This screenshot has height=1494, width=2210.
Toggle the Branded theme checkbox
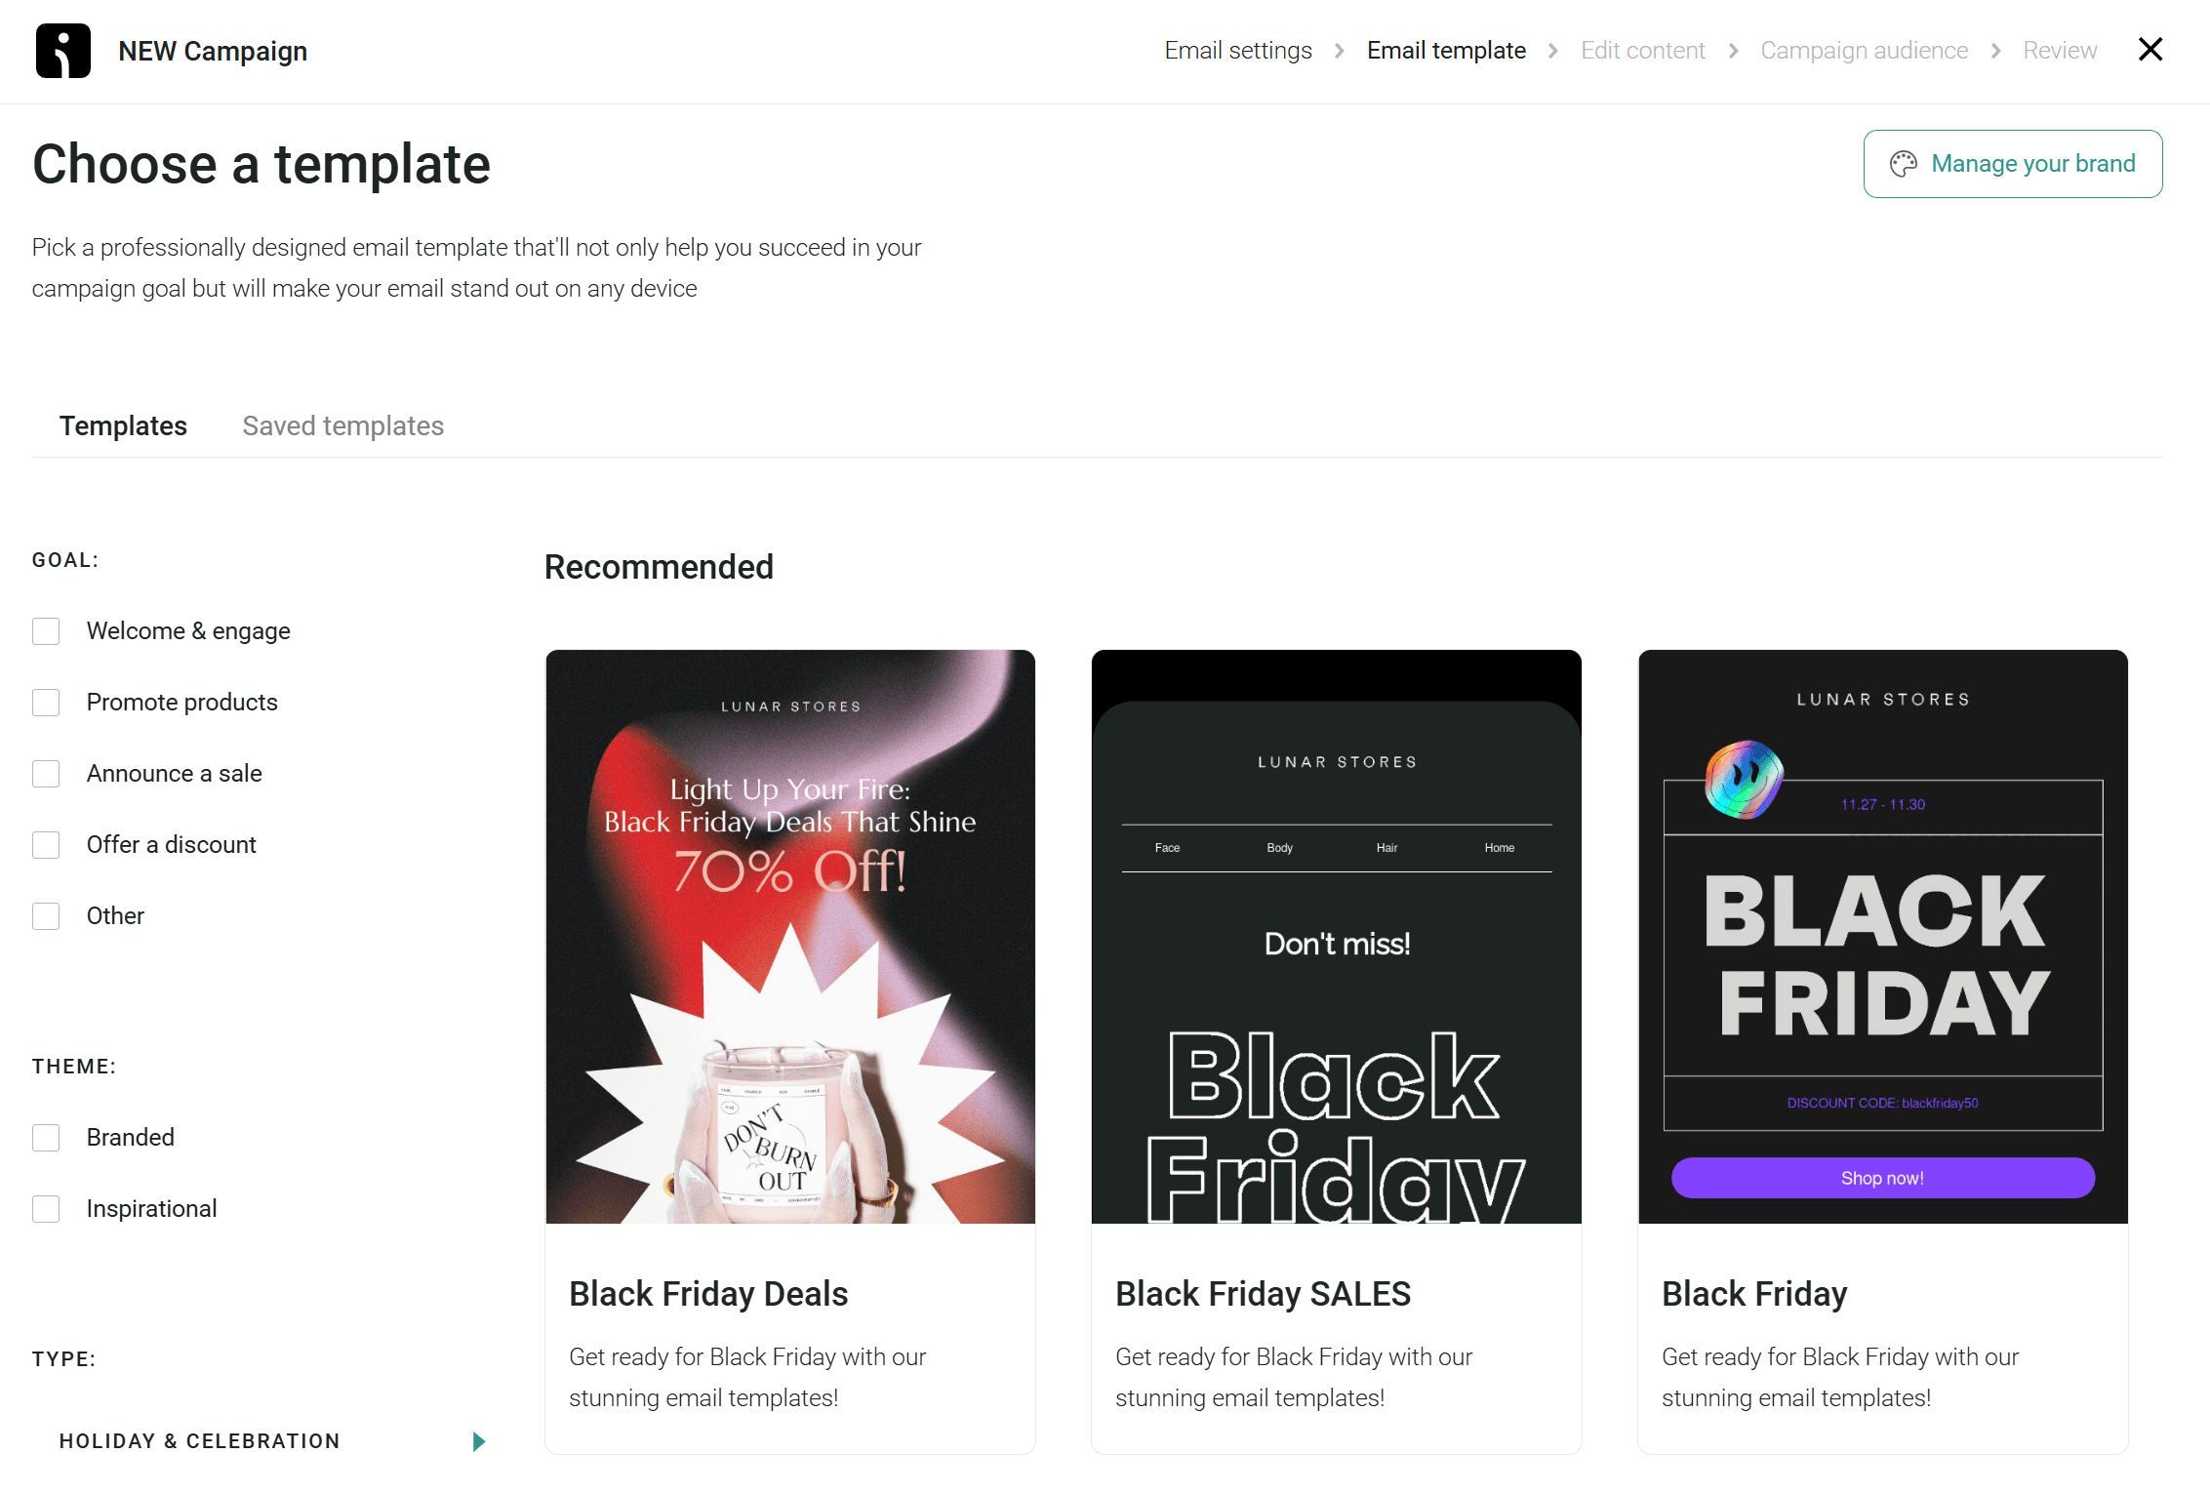click(47, 1137)
